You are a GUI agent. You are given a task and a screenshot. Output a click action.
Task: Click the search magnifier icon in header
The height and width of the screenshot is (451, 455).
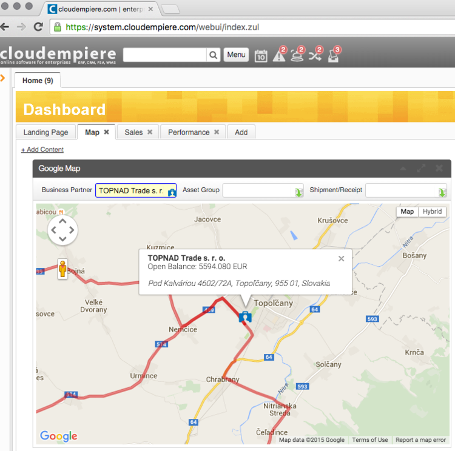pyautogui.click(x=214, y=55)
